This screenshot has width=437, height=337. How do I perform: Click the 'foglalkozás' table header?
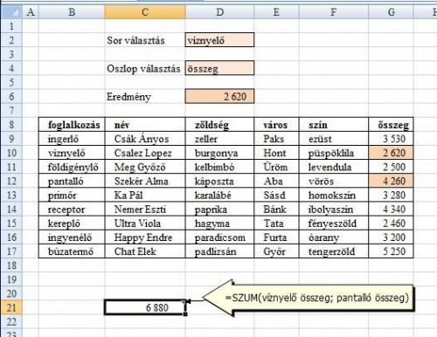[x=72, y=125]
